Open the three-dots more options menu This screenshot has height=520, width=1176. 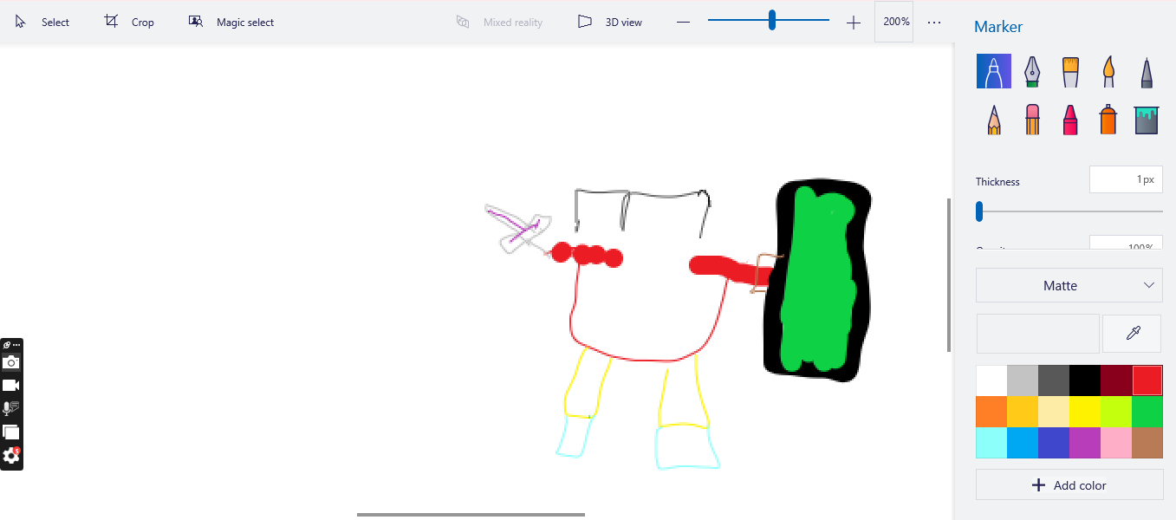click(x=934, y=23)
